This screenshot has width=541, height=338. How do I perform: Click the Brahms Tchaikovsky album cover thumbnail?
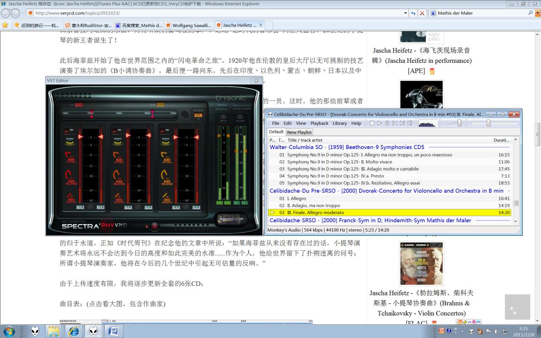[x=421, y=263]
